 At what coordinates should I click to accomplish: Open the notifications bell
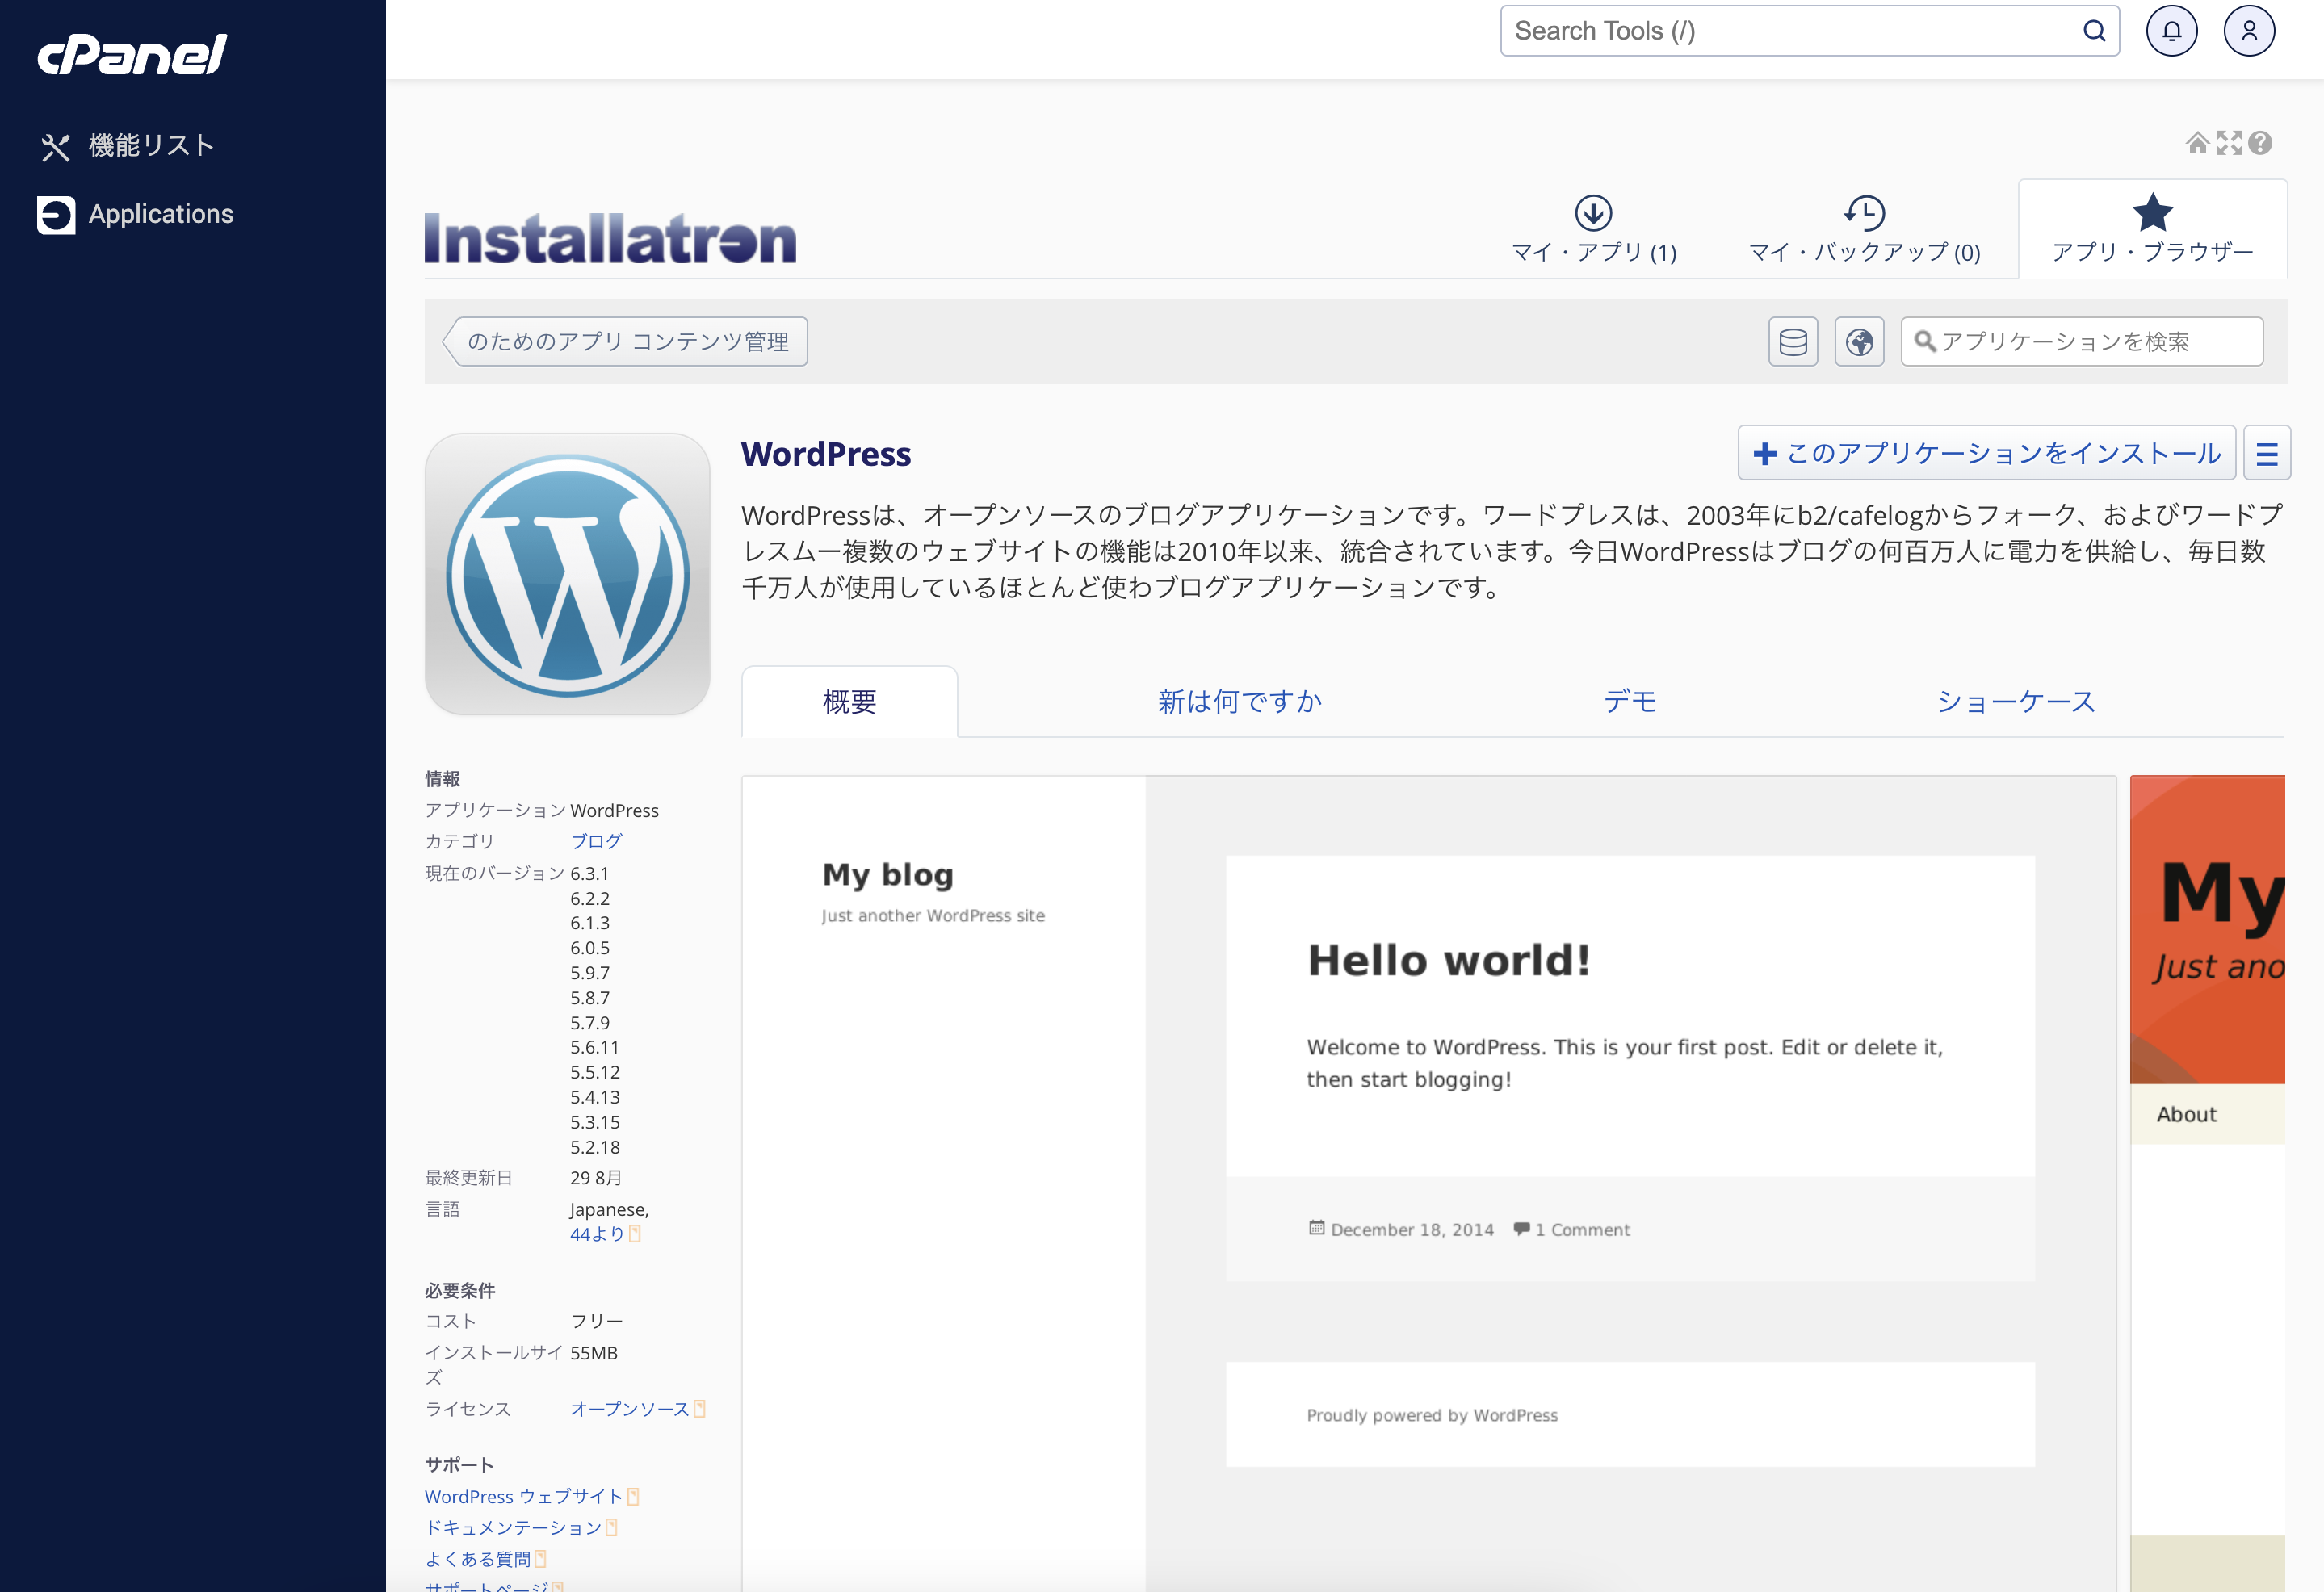tap(2171, 31)
